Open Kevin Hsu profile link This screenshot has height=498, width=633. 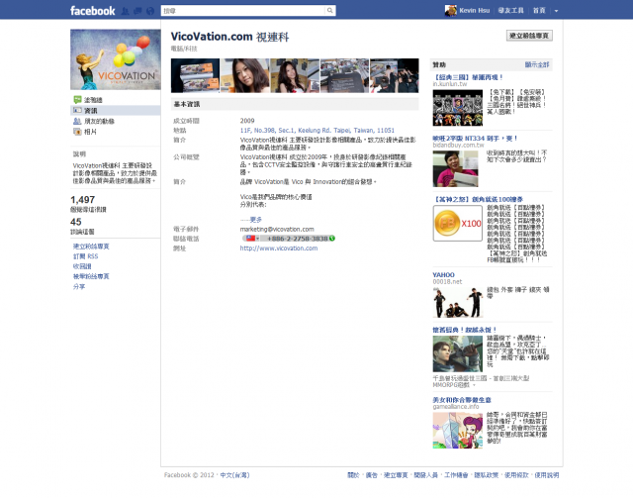475,11
